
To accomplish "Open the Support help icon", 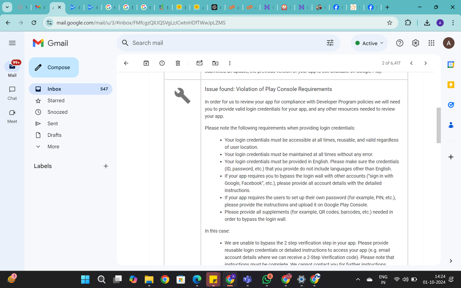I will (400, 43).
